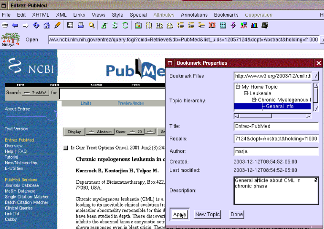Click the insert image toolbar icon
Screen dimensions: 324x229
(138, 25)
